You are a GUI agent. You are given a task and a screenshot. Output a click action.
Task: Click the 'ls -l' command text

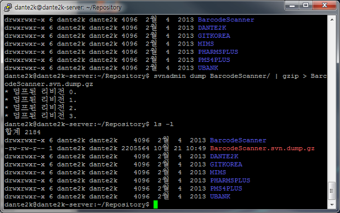(x=163, y=124)
